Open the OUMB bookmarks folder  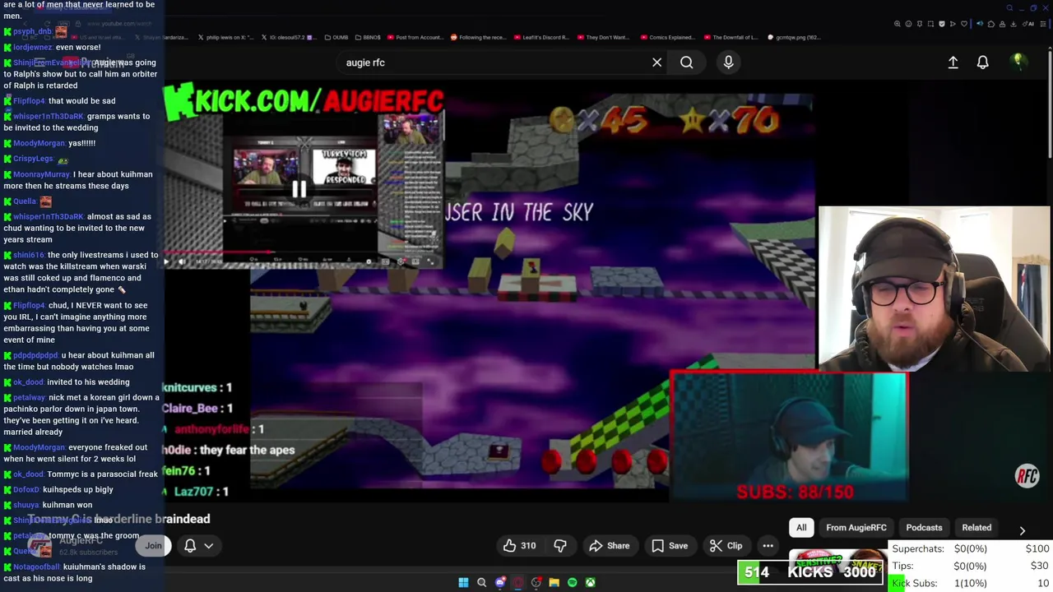click(x=336, y=37)
